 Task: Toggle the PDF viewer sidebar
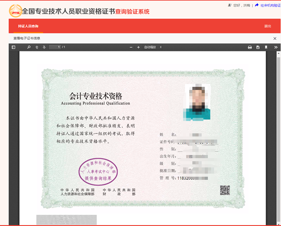point(14,47)
